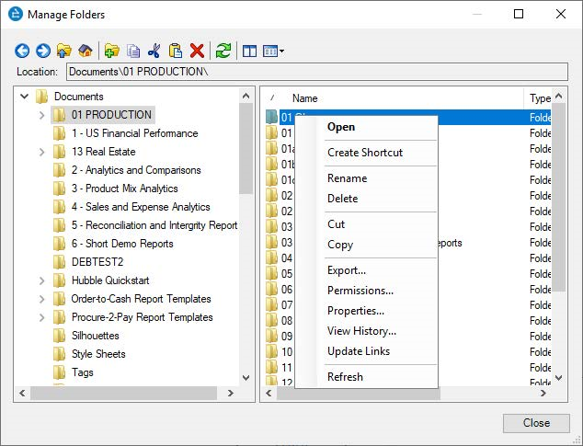Toggle the folder tree pane view
Viewport: 583px width, 446px height.
(249, 51)
